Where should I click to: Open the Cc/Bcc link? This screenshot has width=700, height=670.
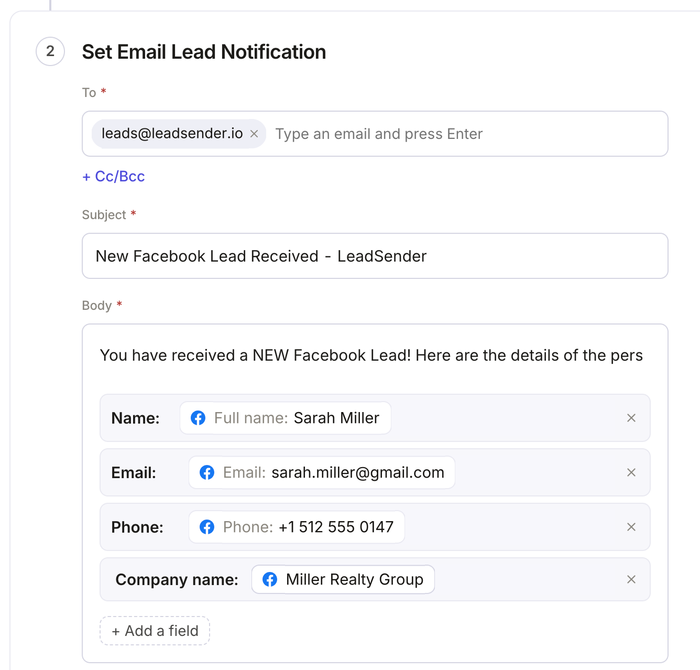pyautogui.click(x=114, y=177)
